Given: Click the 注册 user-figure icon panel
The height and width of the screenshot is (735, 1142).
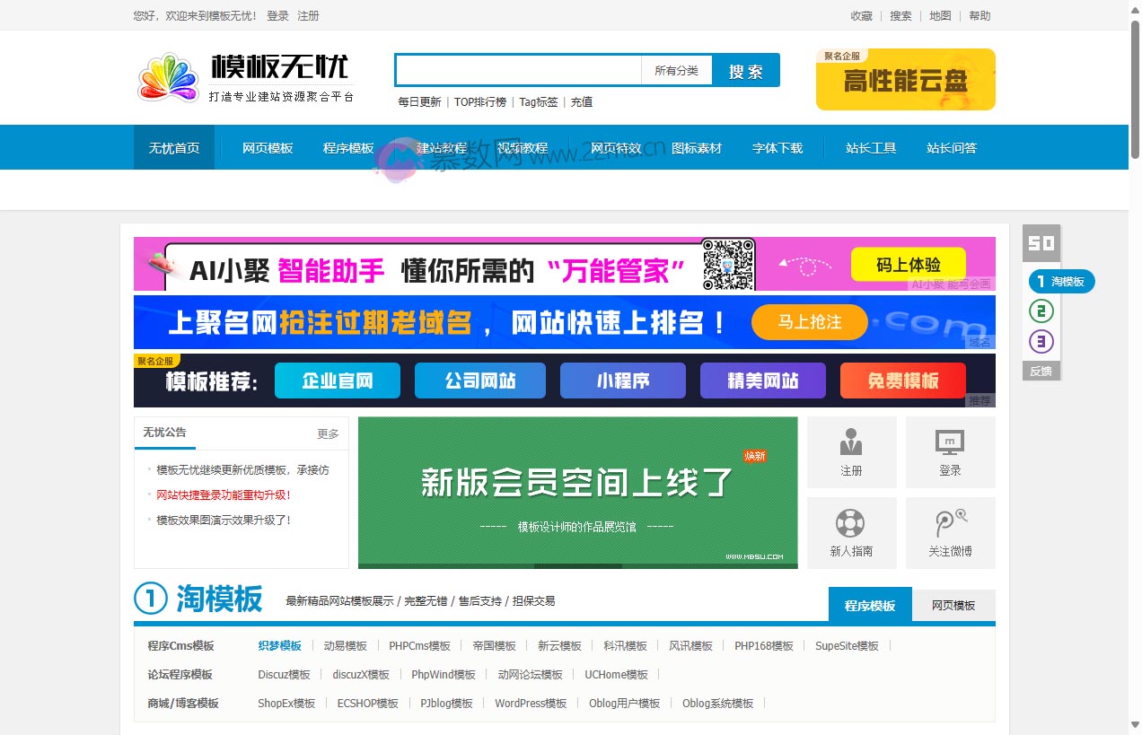Looking at the screenshot, I should [851, 451].
